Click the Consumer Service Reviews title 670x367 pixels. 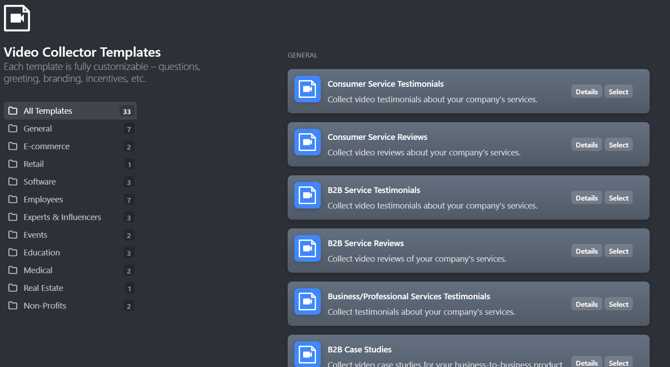click(x=377, y=137)
